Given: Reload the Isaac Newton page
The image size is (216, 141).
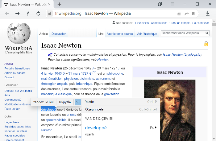Looking at the screenshot, I should (38, 14).
